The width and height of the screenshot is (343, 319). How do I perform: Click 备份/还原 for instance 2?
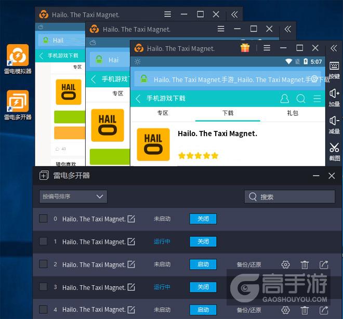pyautogui.click(x=249, y=264)
